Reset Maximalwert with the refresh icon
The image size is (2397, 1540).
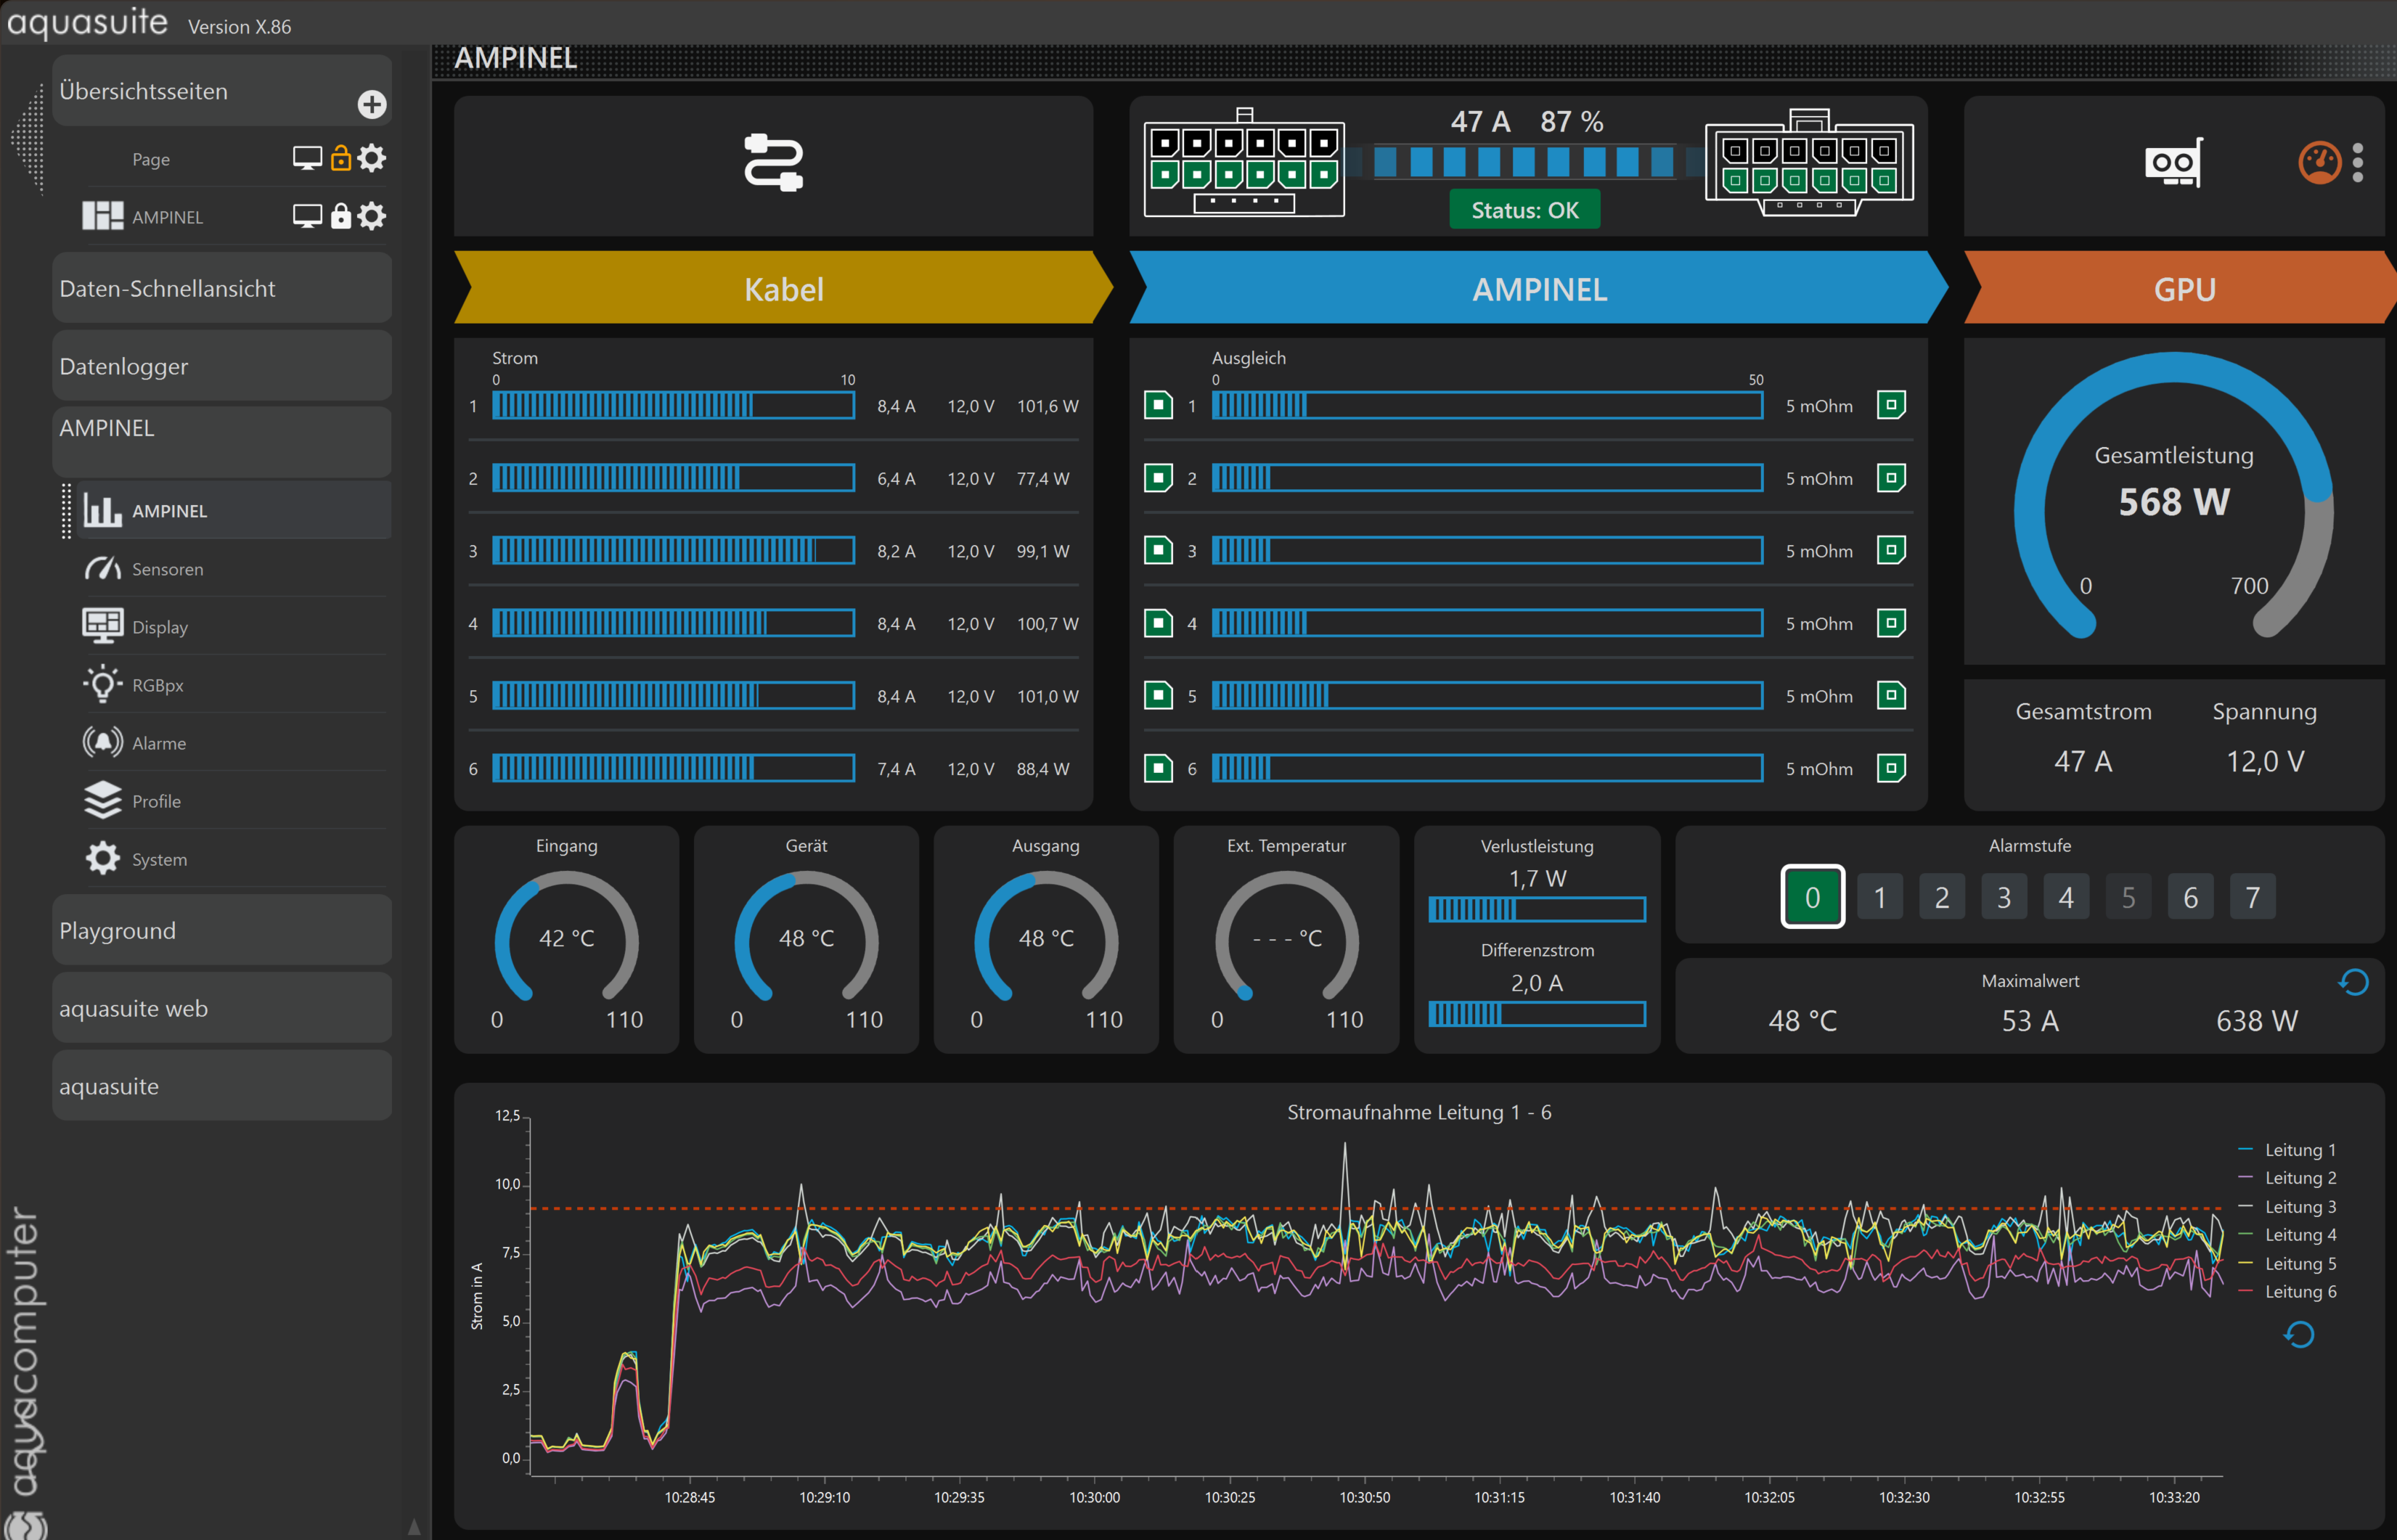click(2353, 982)
